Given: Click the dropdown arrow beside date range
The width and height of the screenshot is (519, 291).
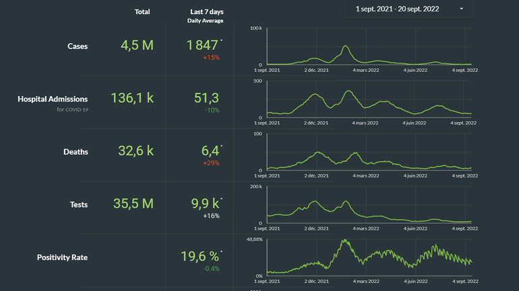Looking at the screenshot, I should point(462,9).
